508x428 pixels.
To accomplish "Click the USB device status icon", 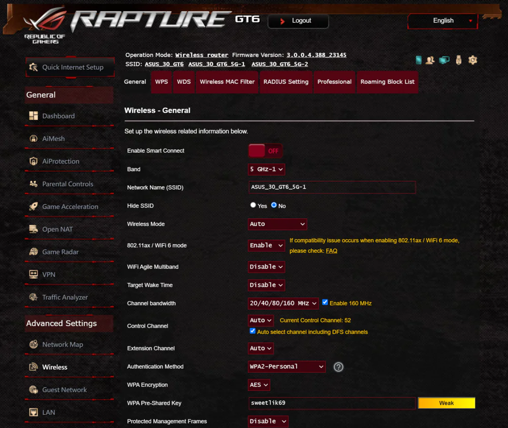I will 458,60.
